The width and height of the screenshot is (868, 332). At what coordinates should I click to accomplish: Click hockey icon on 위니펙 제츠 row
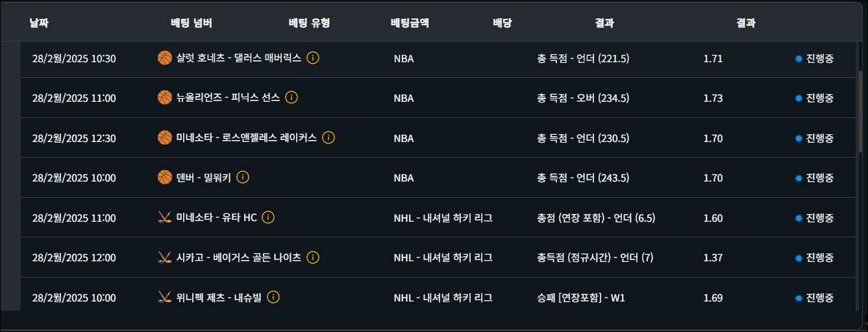(165, 298)
